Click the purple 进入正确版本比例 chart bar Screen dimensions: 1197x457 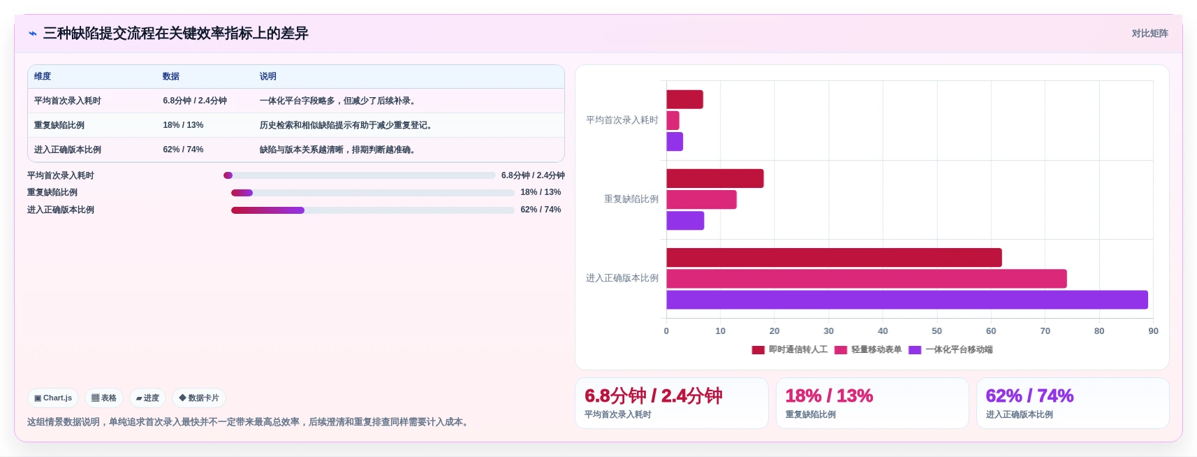tap(907, 300)
